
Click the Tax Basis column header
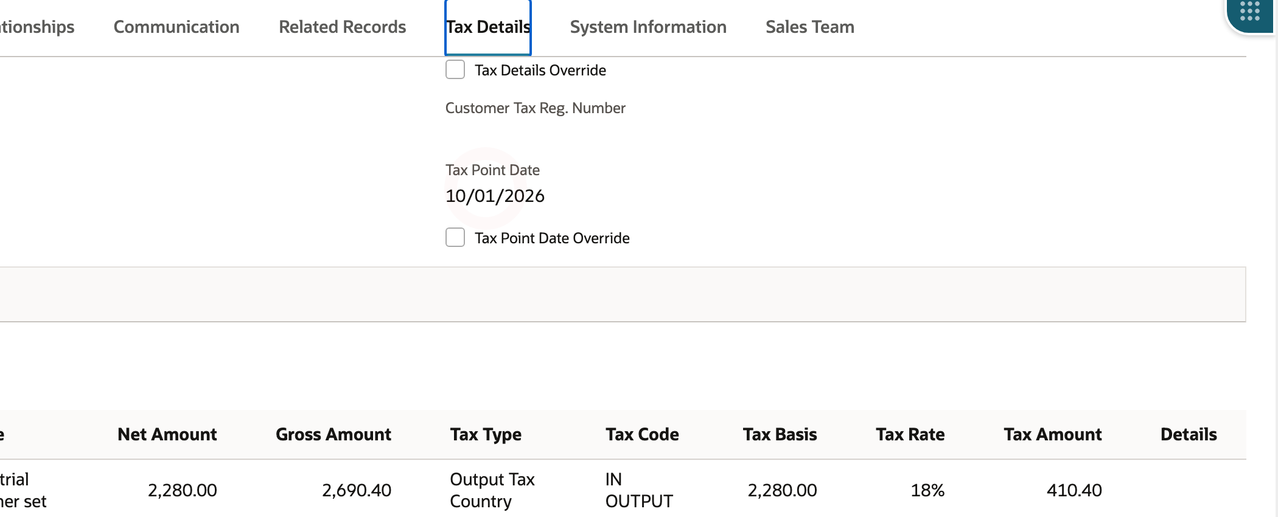pyautogui.click(x=780, y=434)
